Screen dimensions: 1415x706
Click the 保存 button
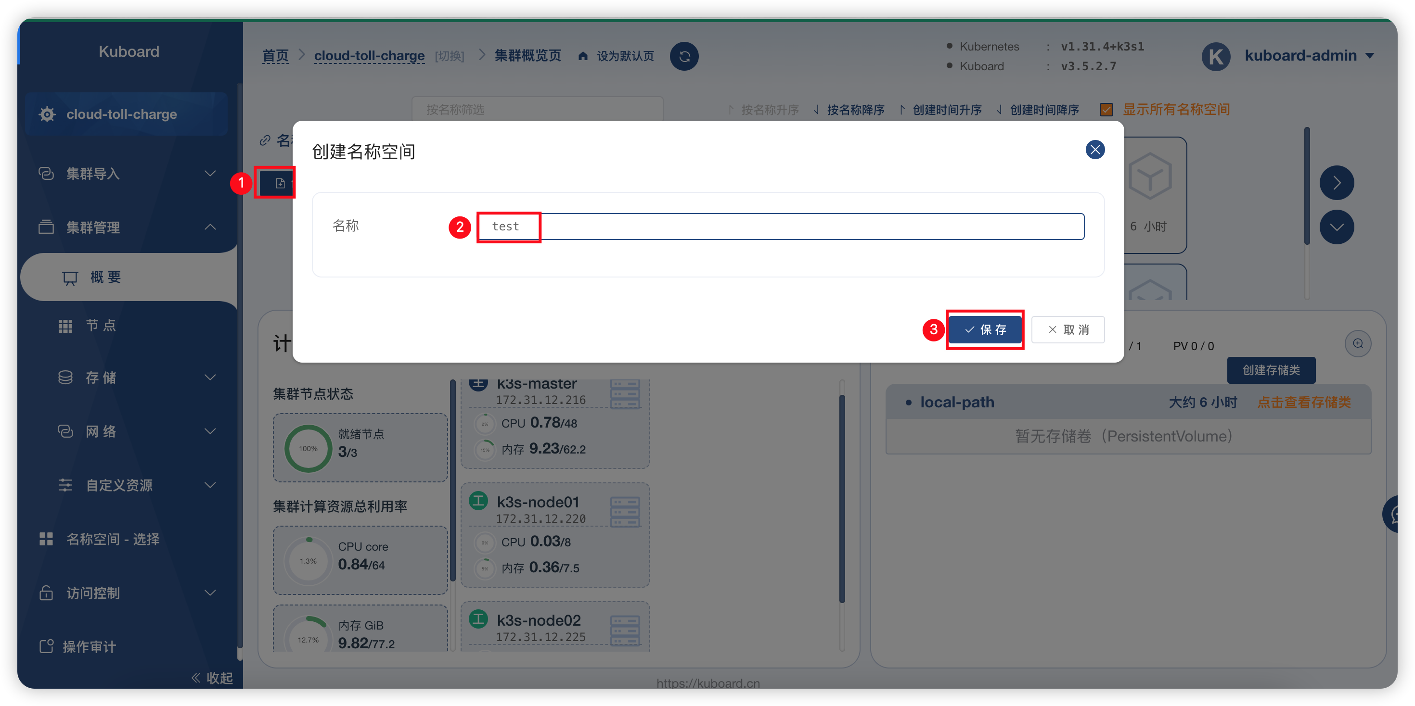click(985, 329)
